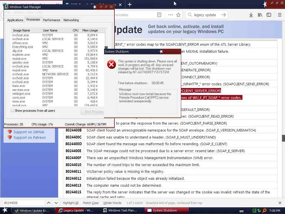The width and height of the screenshot is (285, 214).
Task: Open Support on Patreon link
Action: 30,137
